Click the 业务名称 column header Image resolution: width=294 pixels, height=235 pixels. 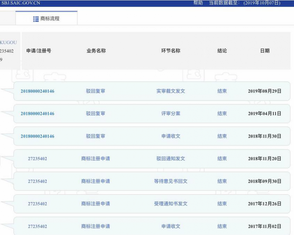[x=96, y=51]
